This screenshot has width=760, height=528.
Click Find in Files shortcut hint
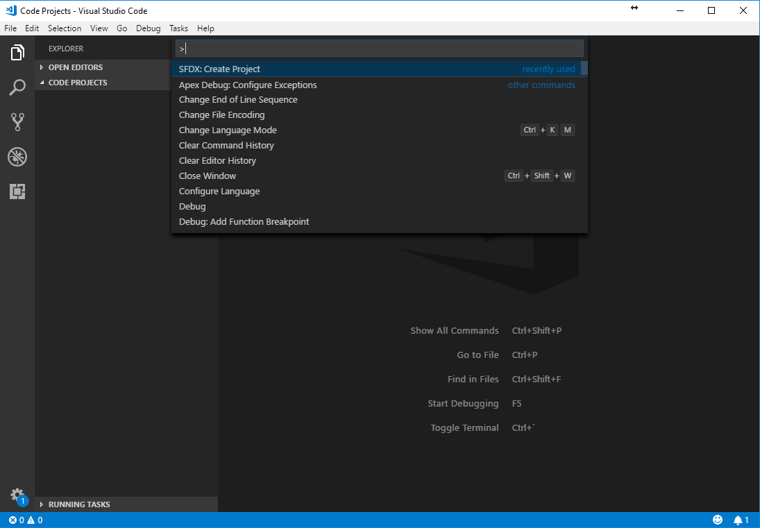[x=504, y=380]
